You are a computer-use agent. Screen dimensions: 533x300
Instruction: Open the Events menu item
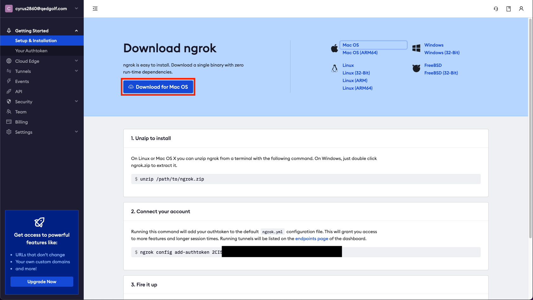click(22, 81)
